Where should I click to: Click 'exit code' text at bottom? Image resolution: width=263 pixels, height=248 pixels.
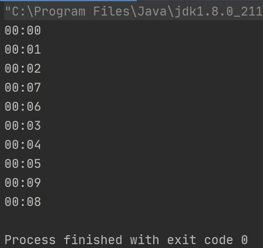[200, 240]
